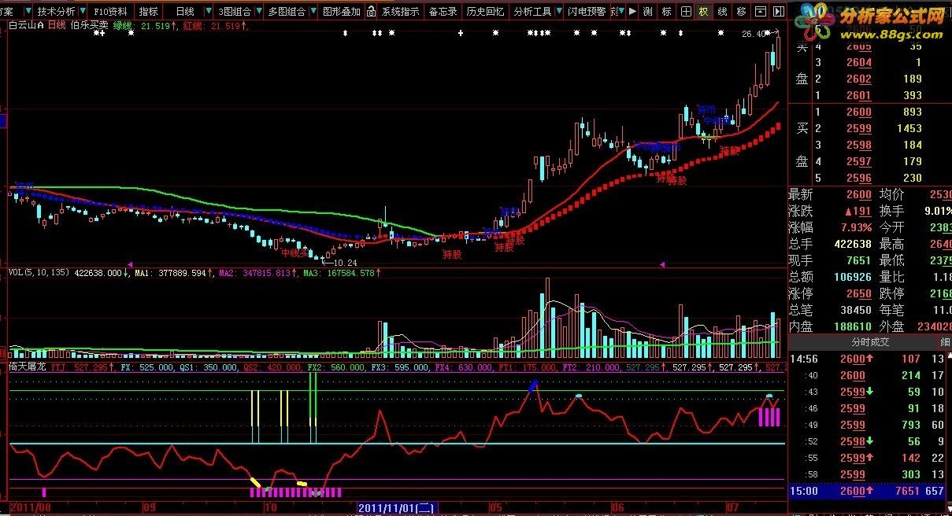Click the 指标 toolbar button

pos(148,12)
